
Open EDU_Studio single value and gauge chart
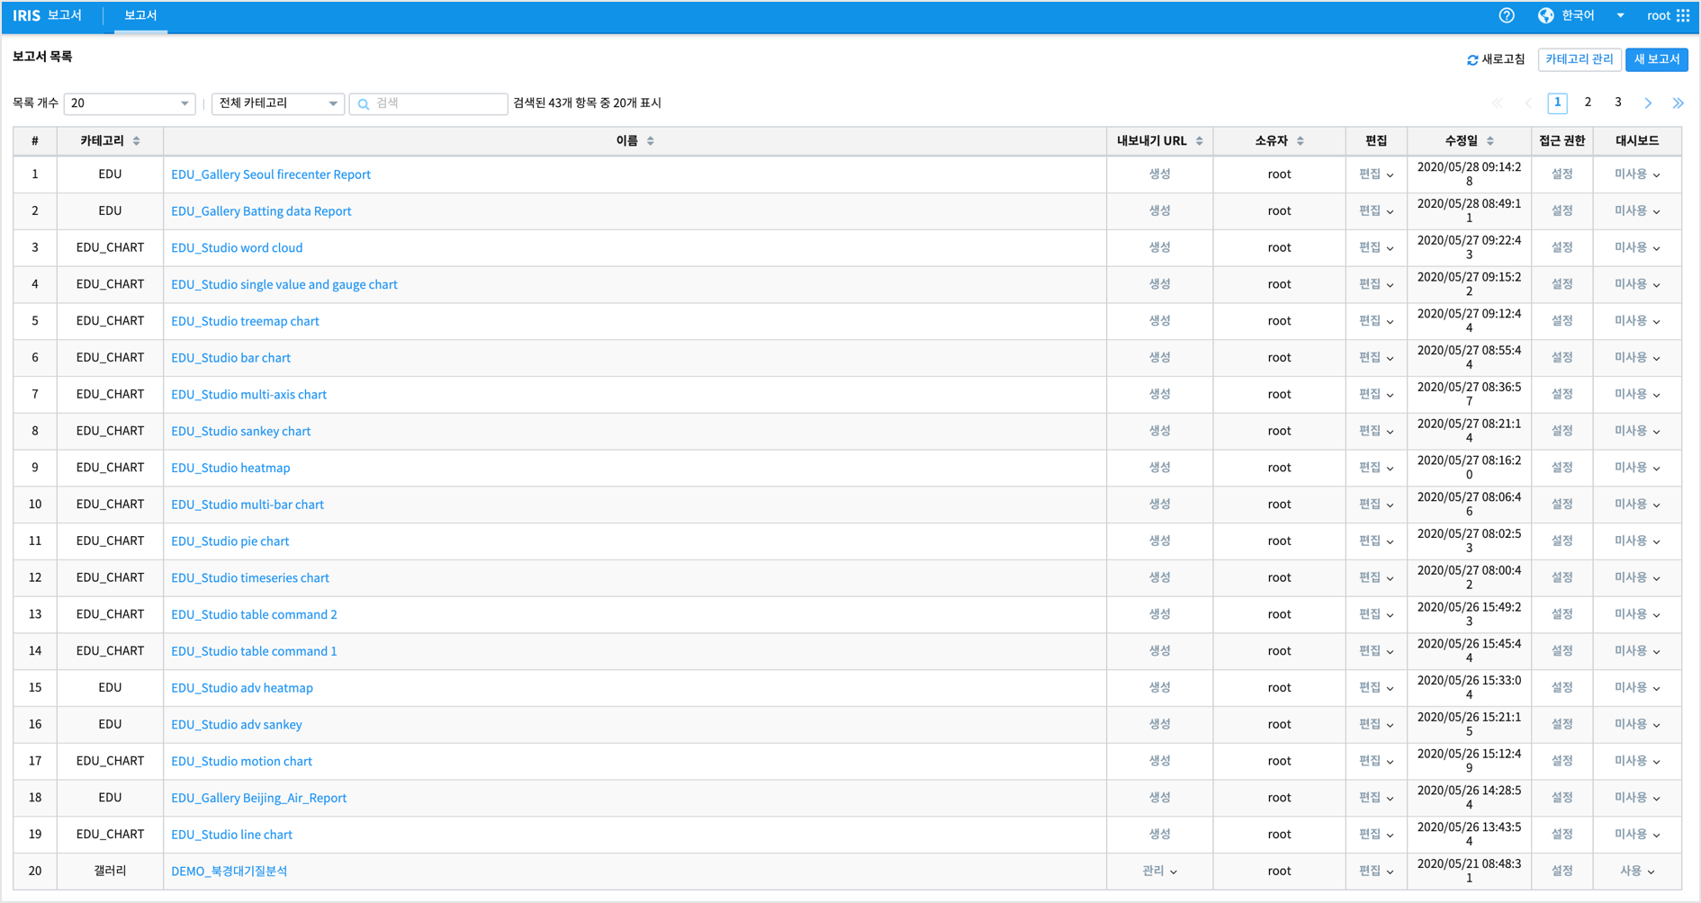point(284,284)
